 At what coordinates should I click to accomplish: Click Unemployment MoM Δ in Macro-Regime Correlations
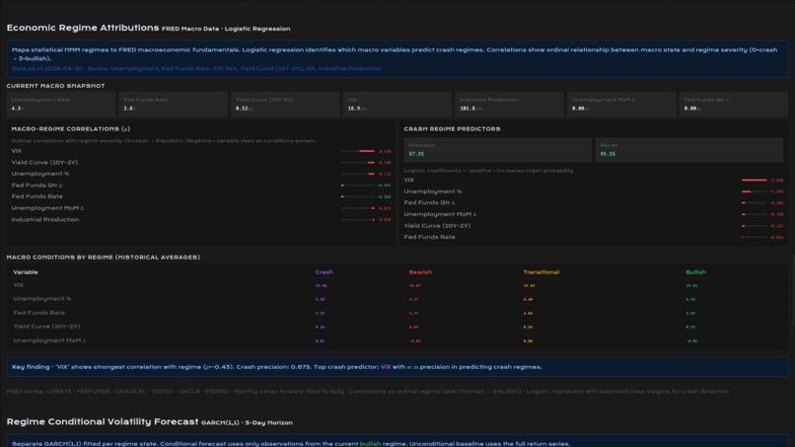[201, 208]
